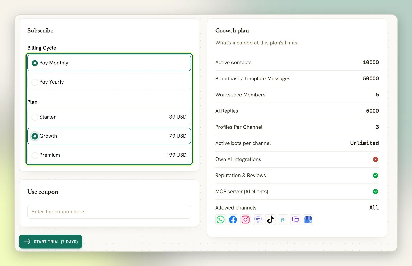Click the paper plane channel icon
The image size is (412, 266).
283,220
